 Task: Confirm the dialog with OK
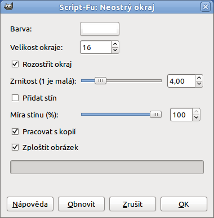pyautogui.click(x=184, y=204)
